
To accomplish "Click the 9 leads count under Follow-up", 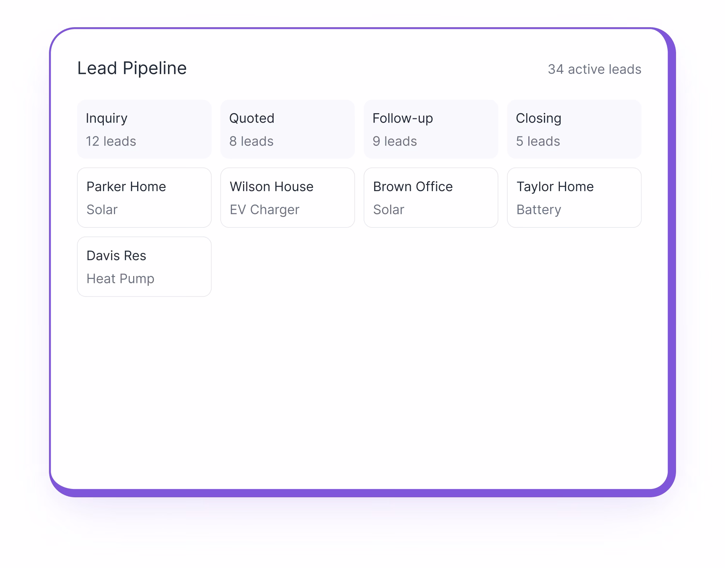I will coord(394,141).
